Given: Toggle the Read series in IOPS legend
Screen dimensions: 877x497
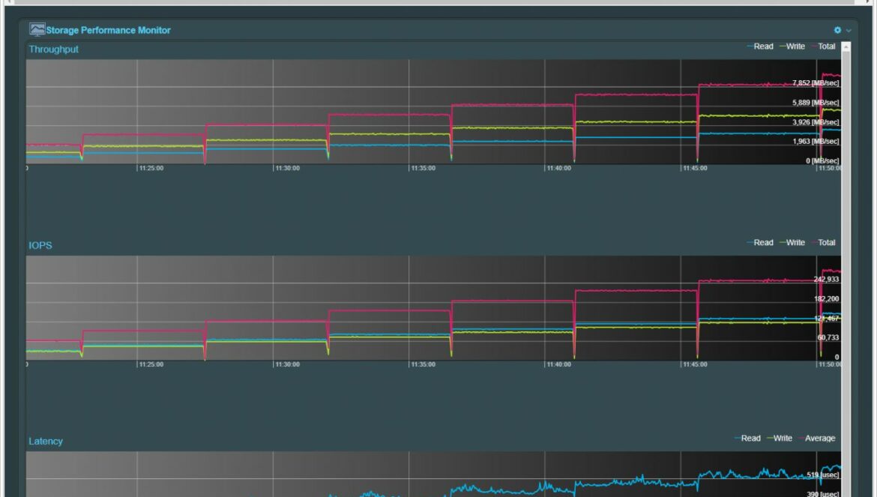Looking at the screenshot, I should coord(760,243).
